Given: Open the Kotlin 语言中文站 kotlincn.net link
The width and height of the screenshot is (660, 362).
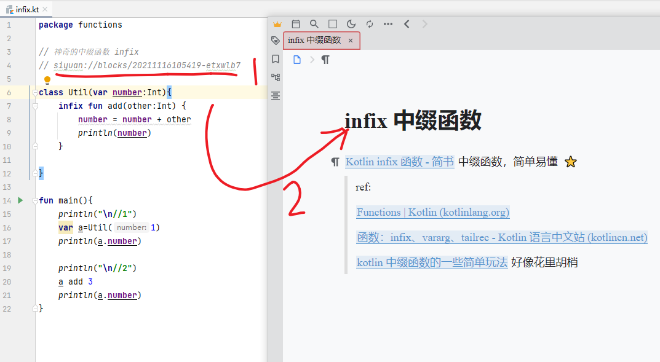Looking at the screenshot, I should (502, 238).
